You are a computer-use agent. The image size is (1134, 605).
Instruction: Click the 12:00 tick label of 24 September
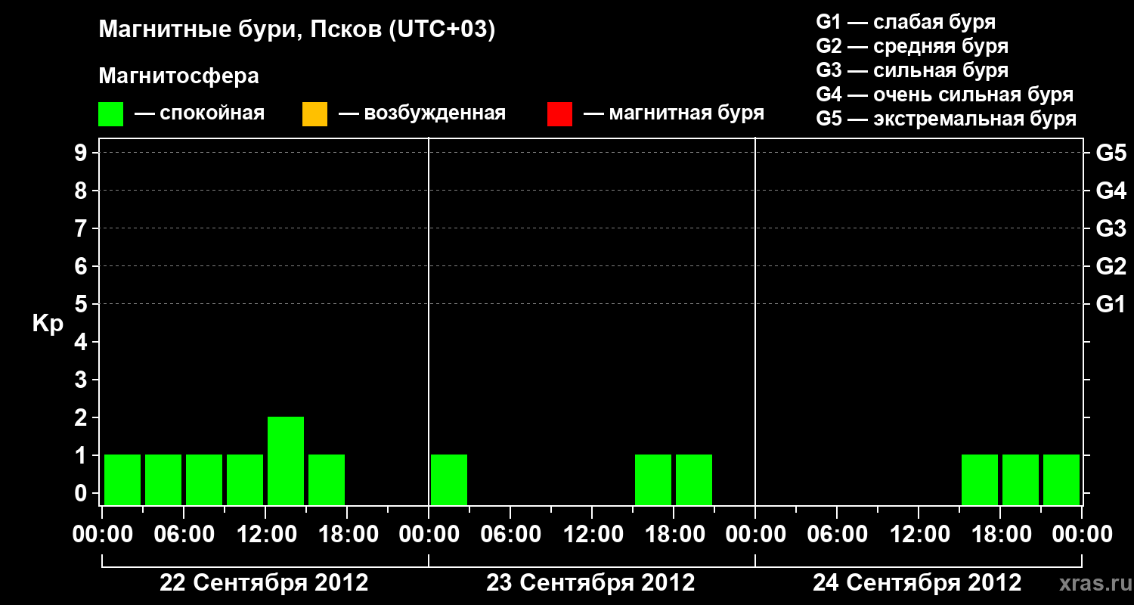919,535
